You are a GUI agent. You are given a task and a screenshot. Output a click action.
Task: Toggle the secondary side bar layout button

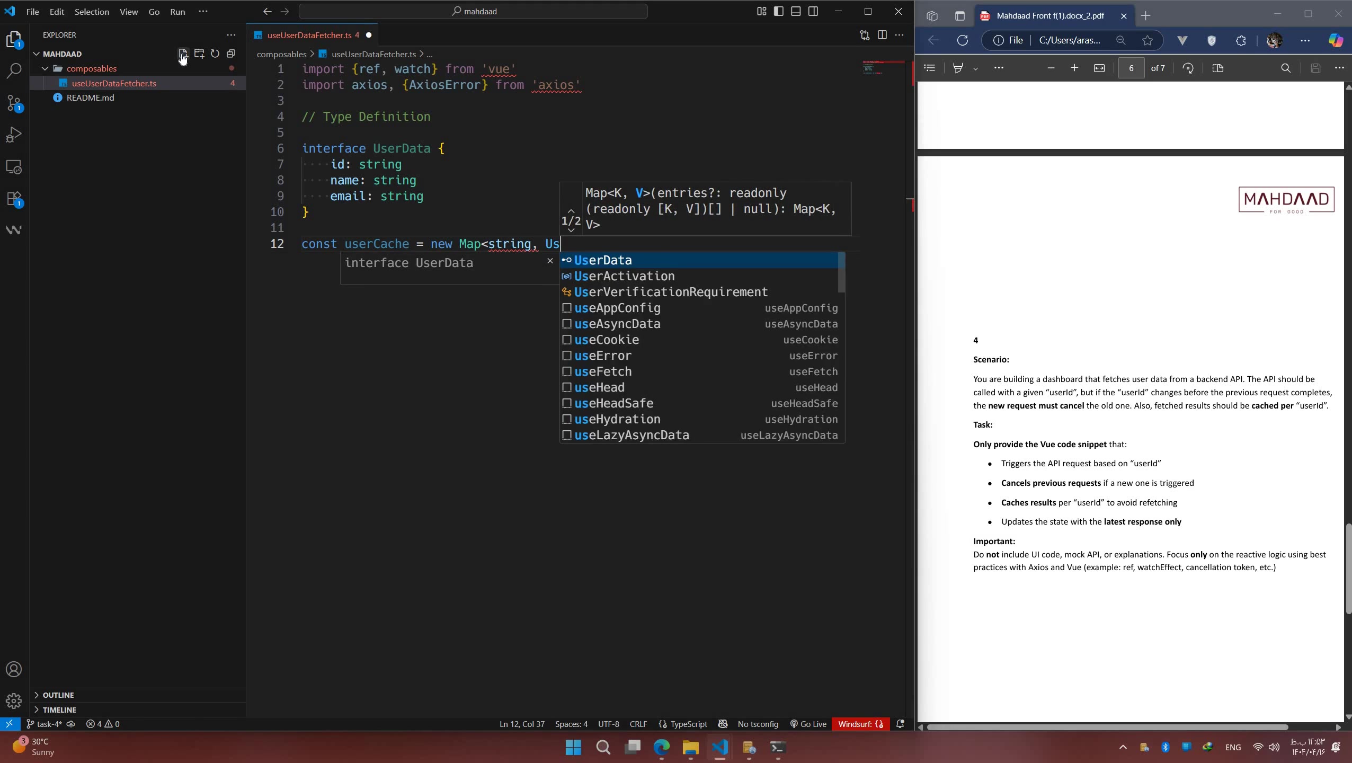[x=813, y=11]
